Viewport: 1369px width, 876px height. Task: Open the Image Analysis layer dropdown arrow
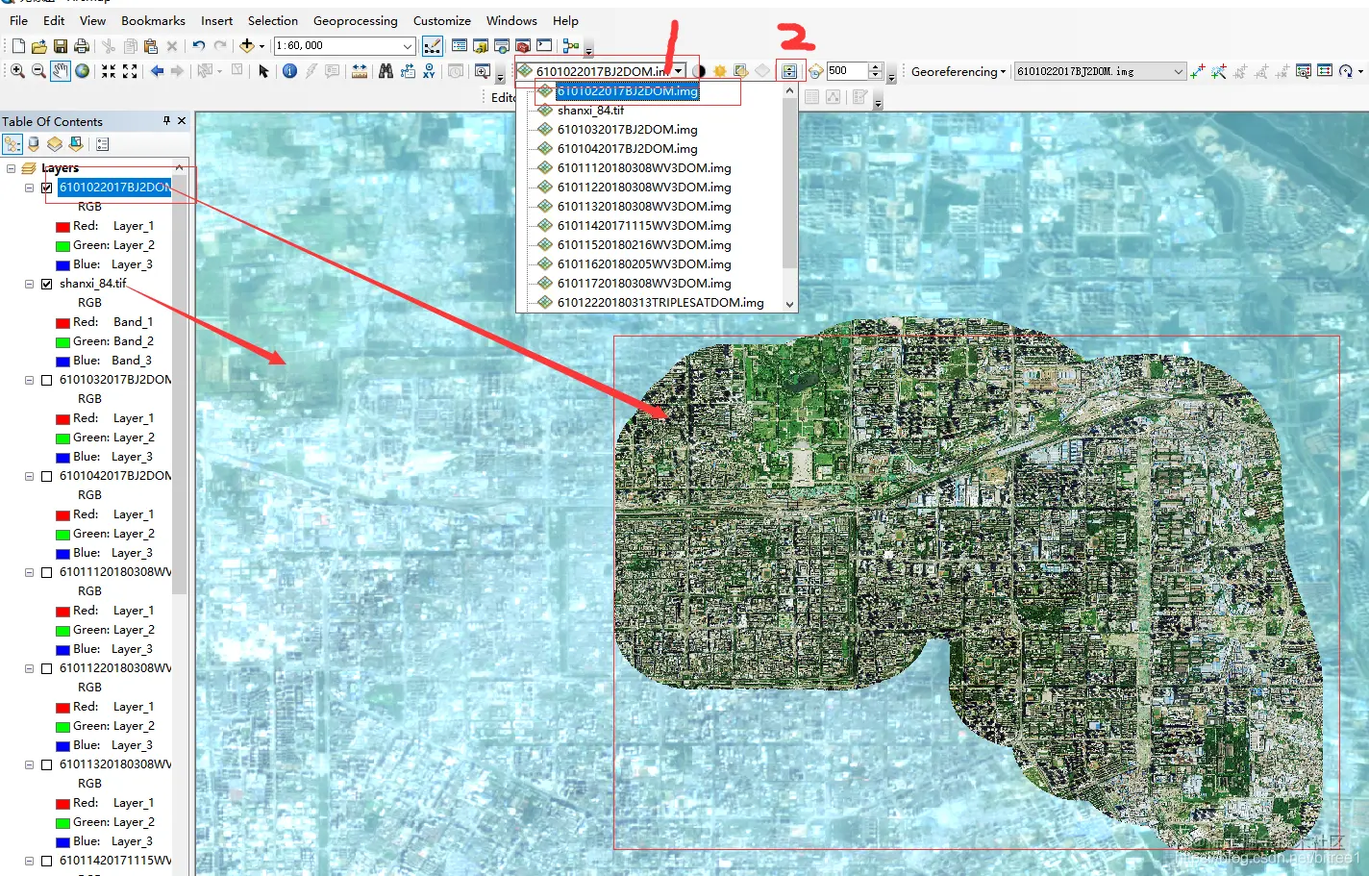click(679, 70)
